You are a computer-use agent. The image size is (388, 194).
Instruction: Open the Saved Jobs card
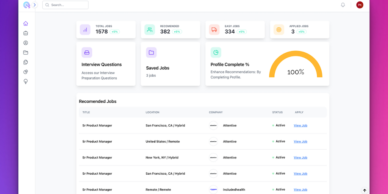coord(170,64)
